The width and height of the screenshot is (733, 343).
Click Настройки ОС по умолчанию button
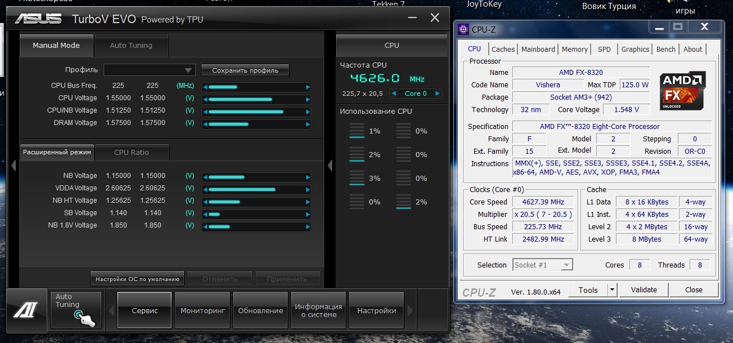(x=137, y=279)
